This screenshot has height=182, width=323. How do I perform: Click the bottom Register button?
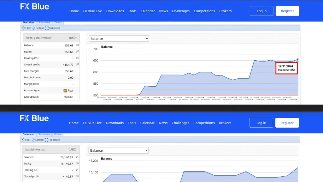(x=287, y=123)
